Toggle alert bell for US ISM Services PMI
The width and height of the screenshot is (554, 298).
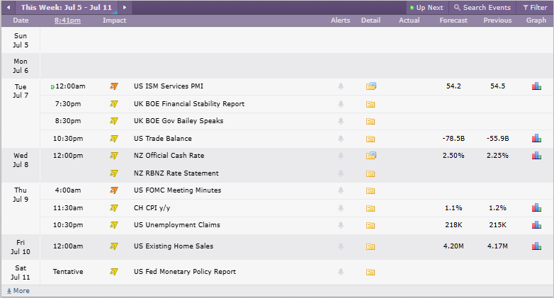341,86
